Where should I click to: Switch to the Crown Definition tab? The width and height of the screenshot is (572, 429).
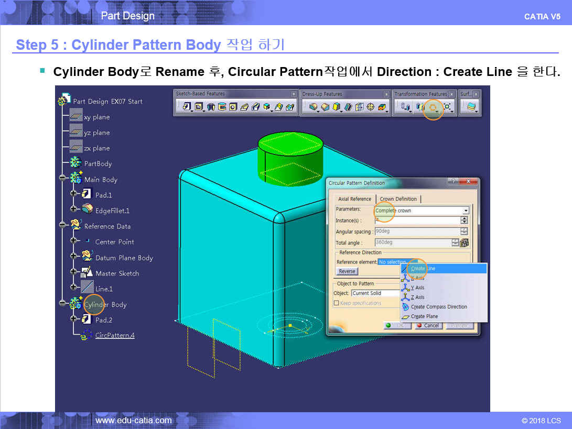[x=398, y=199]
